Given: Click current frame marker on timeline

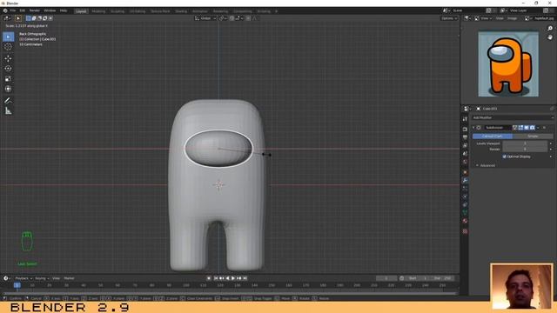Looking at the screenshot, I should (17, 285).
